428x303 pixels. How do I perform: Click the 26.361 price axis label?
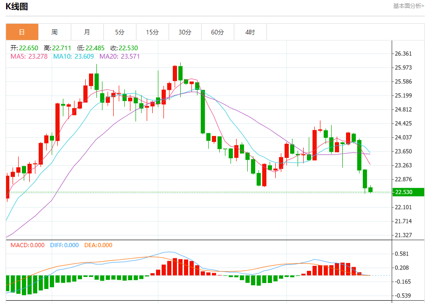click(x=403, y=54)
